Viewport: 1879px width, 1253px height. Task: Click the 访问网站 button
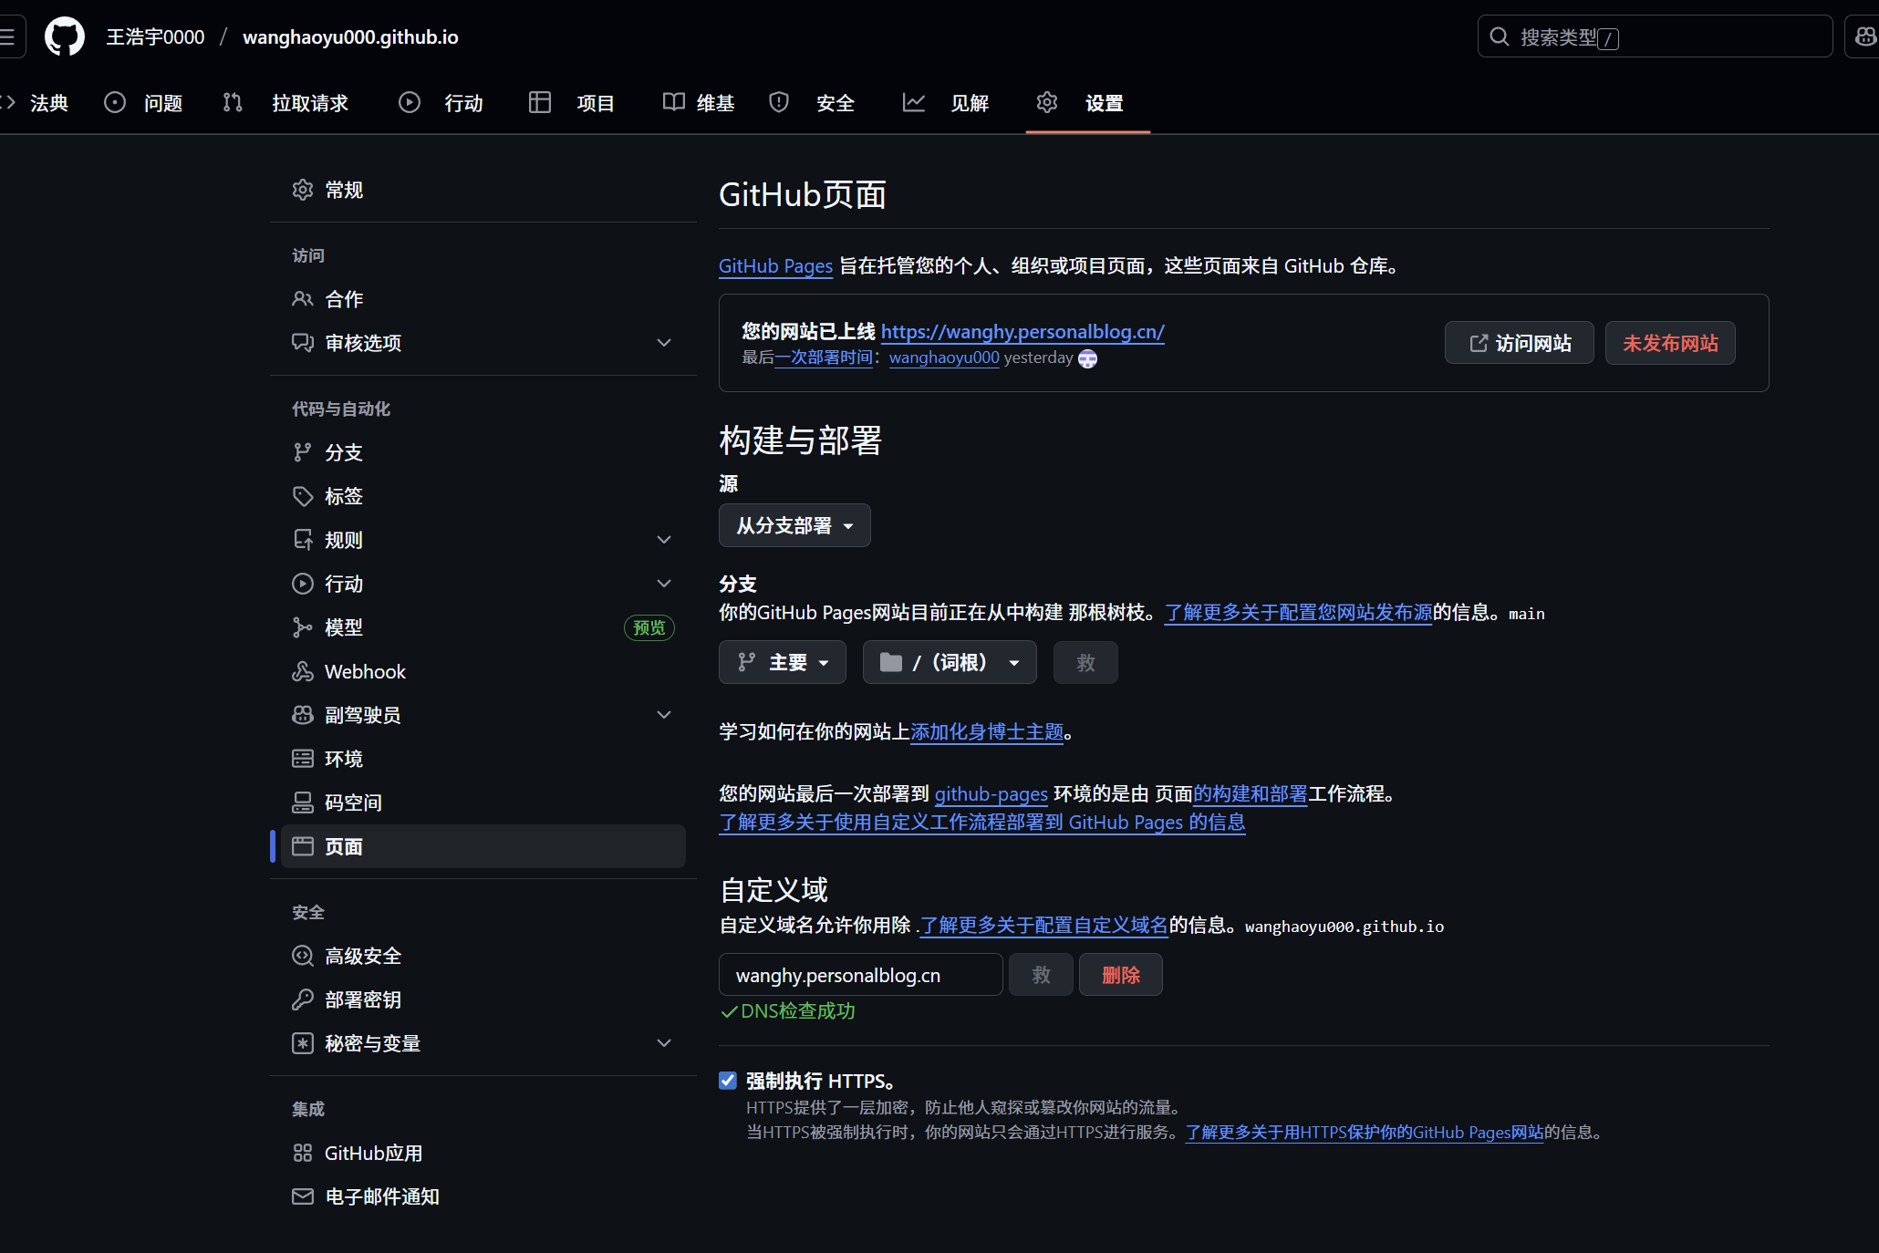click(x=1518, y=342)
